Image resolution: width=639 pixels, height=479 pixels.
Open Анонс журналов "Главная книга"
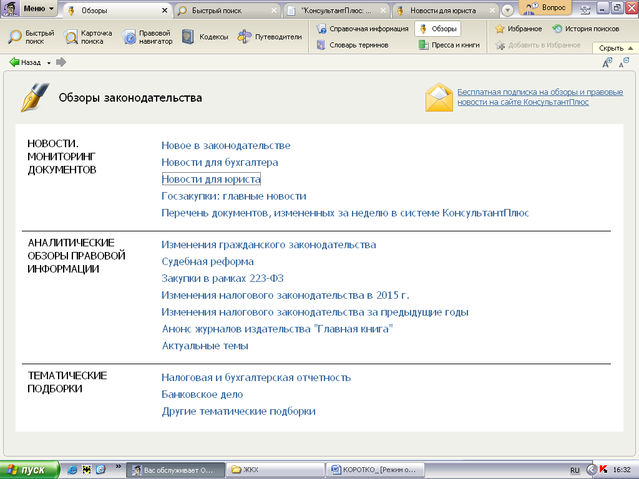click(x=277, y=329)
